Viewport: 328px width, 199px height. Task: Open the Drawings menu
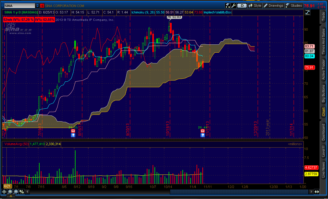pos(273,6)
